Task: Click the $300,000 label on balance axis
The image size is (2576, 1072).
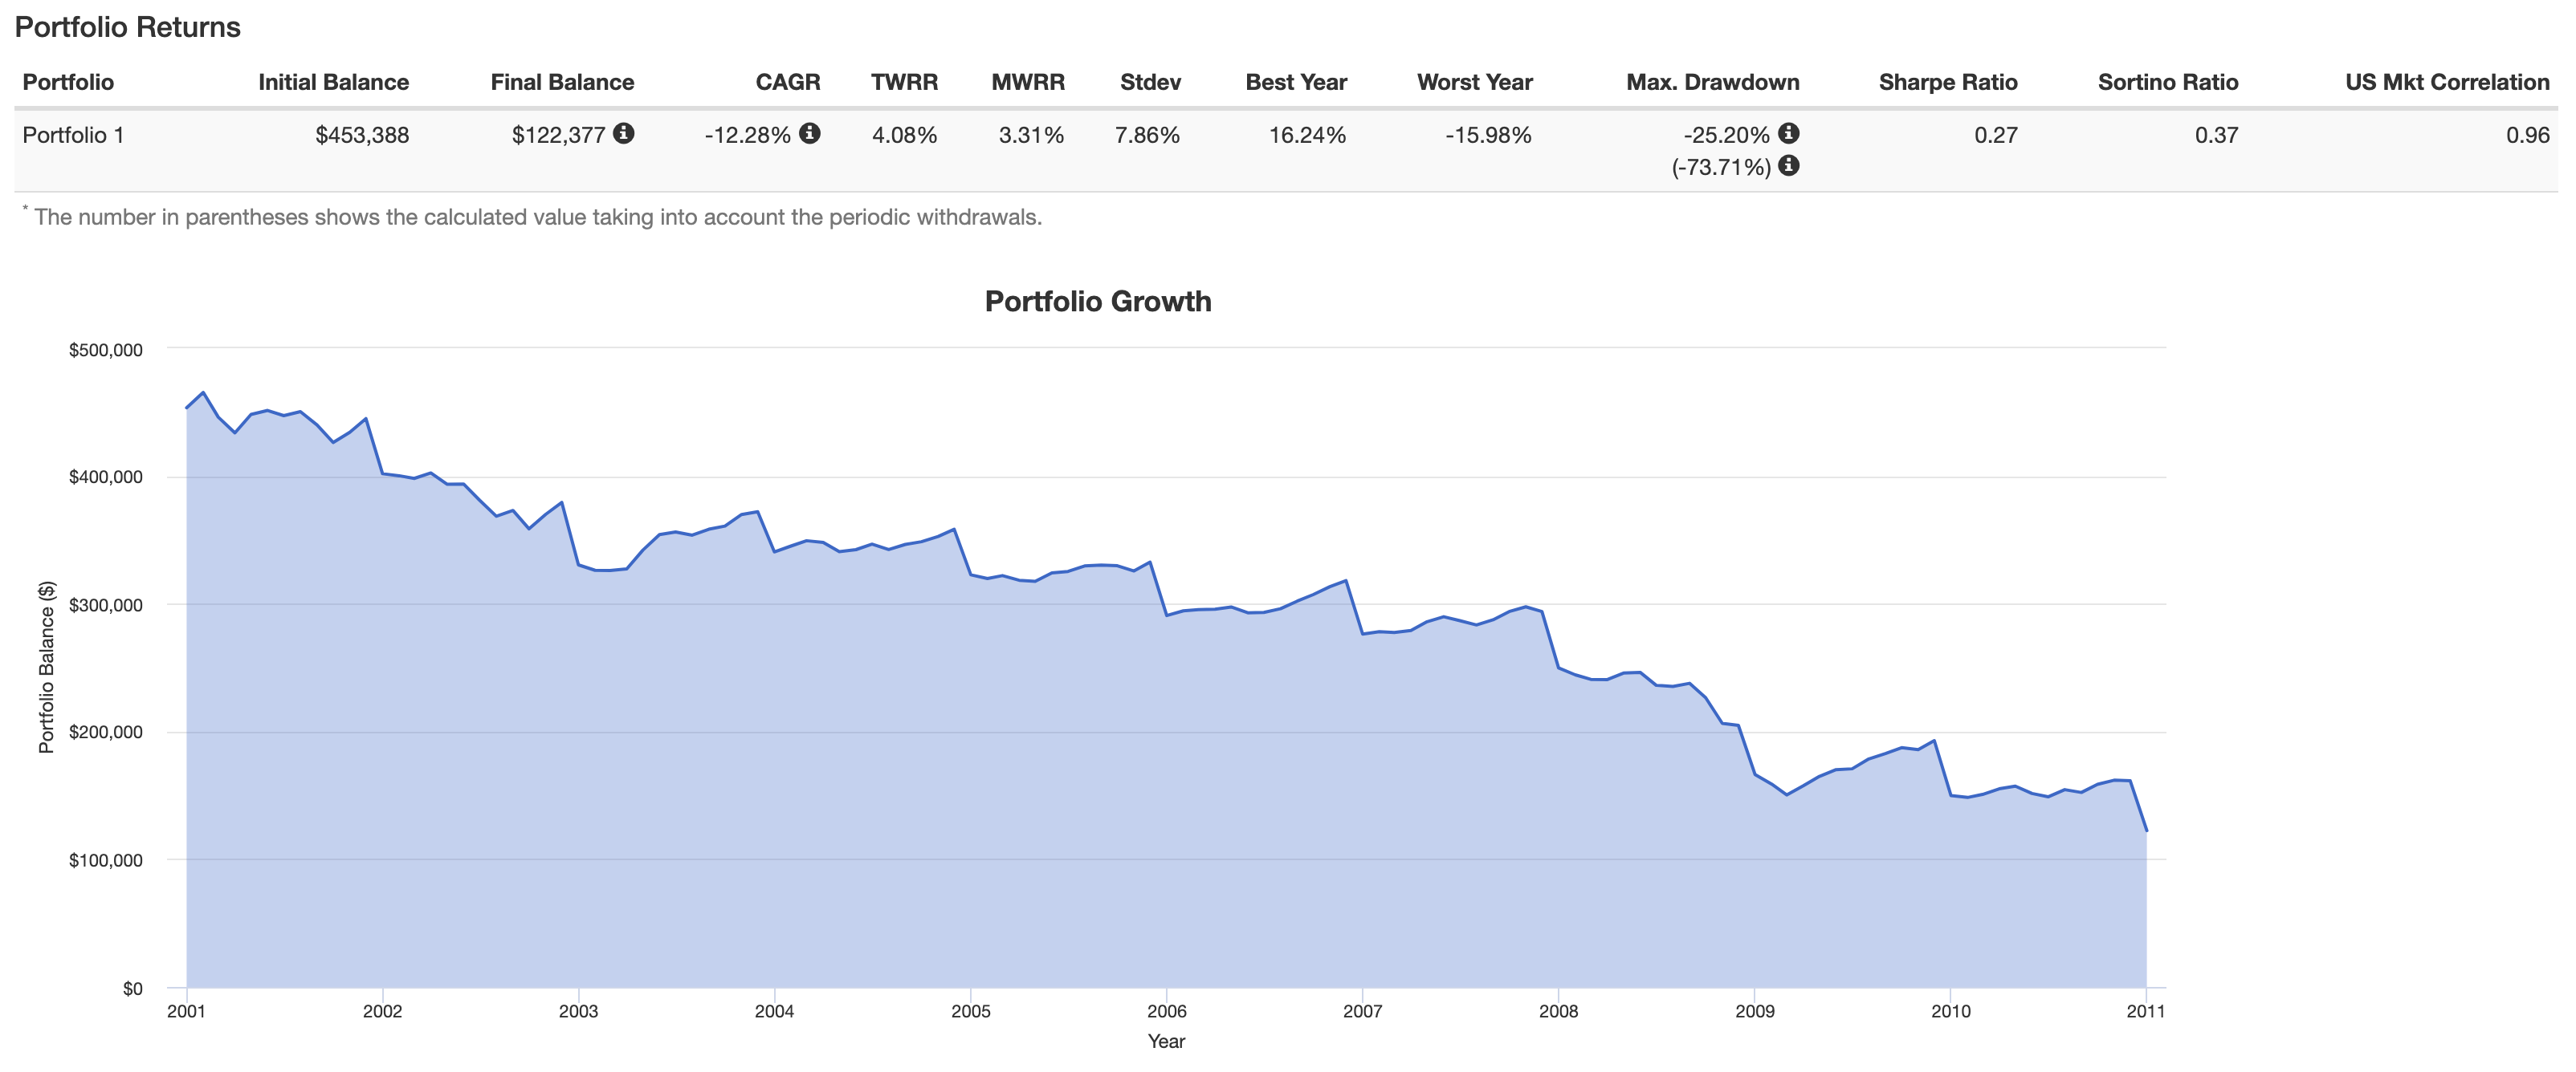Action: click(x=105, y=604)
